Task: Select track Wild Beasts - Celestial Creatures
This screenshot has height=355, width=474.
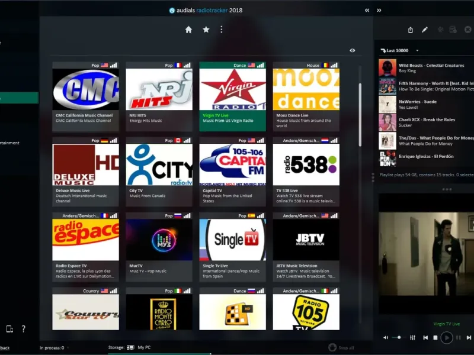Action: (x=427, y=68)
